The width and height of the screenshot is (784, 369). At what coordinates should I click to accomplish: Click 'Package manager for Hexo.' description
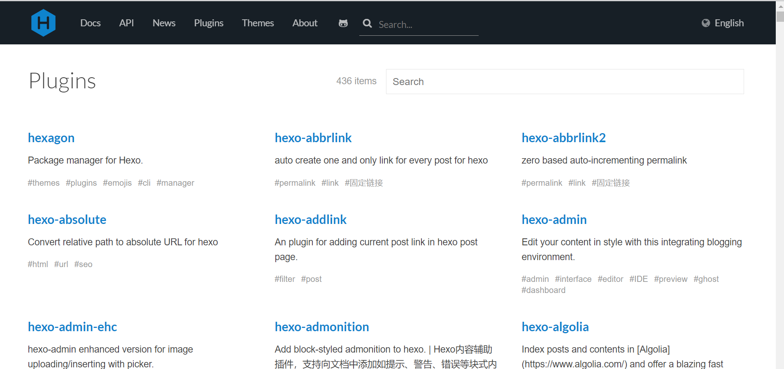[86, 160]
